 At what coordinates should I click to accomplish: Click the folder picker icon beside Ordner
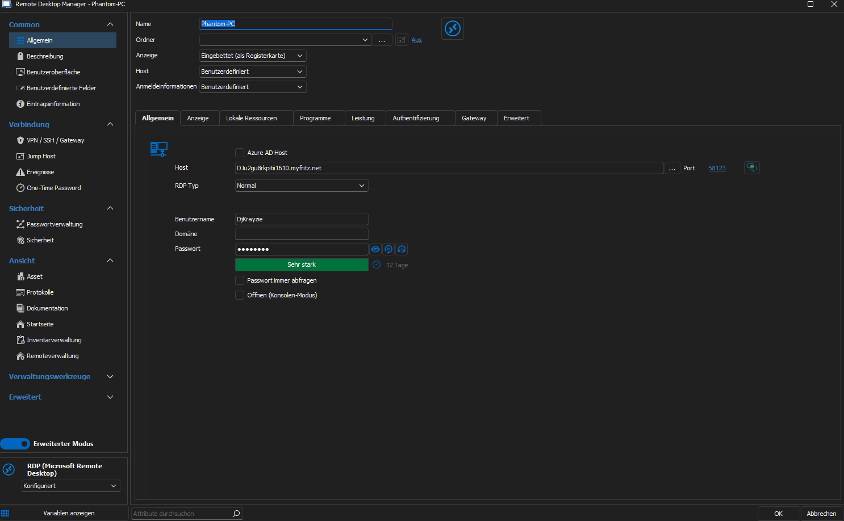click(402, 40)
